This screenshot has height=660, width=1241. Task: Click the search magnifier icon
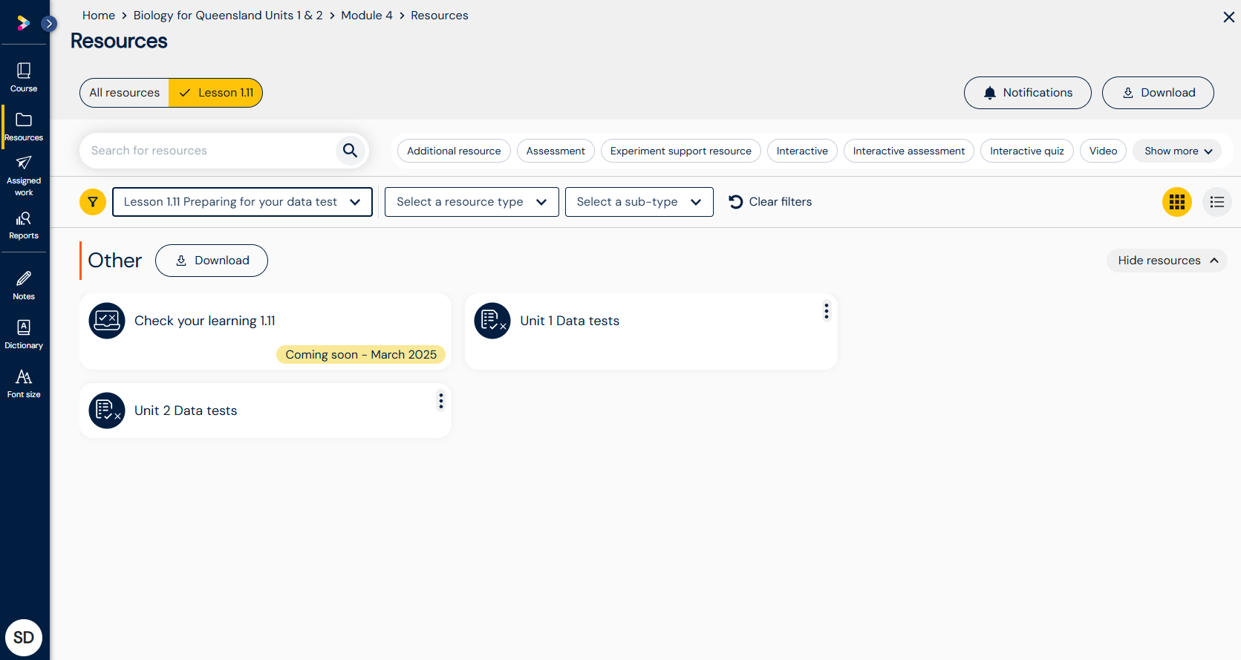tap(350, 151)
